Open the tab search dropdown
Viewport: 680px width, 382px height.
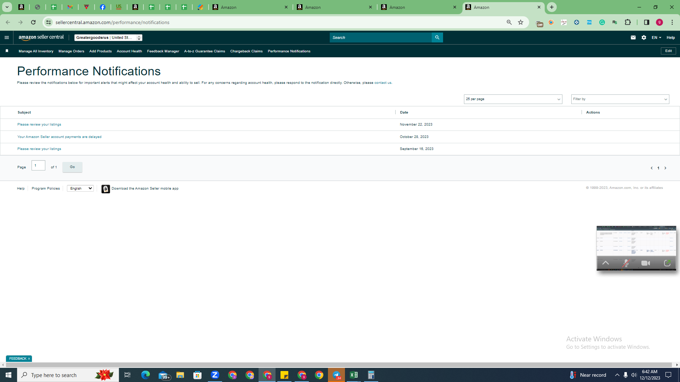7,7
